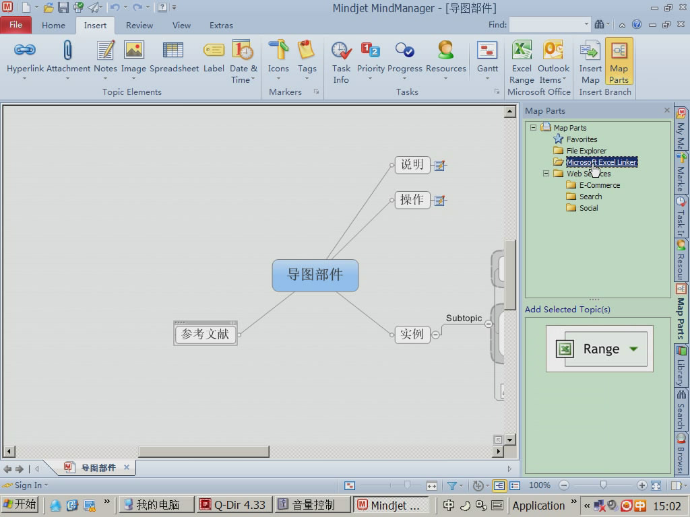
Task: Collapse the Subtopic branch
Action: click(489, 324)
